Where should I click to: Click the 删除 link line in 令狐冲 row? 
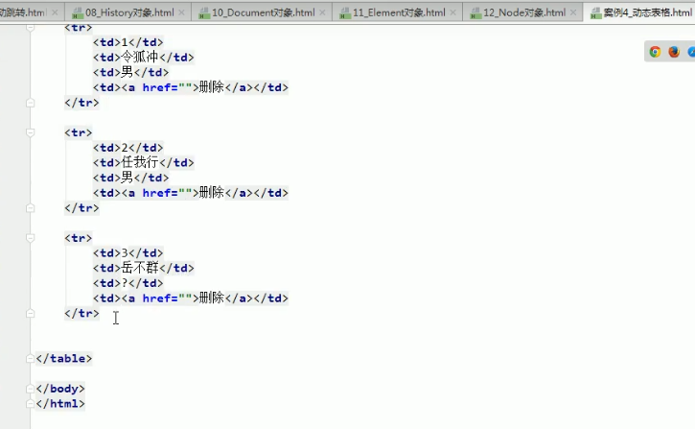pyautogui.click(x=191, y=87)
